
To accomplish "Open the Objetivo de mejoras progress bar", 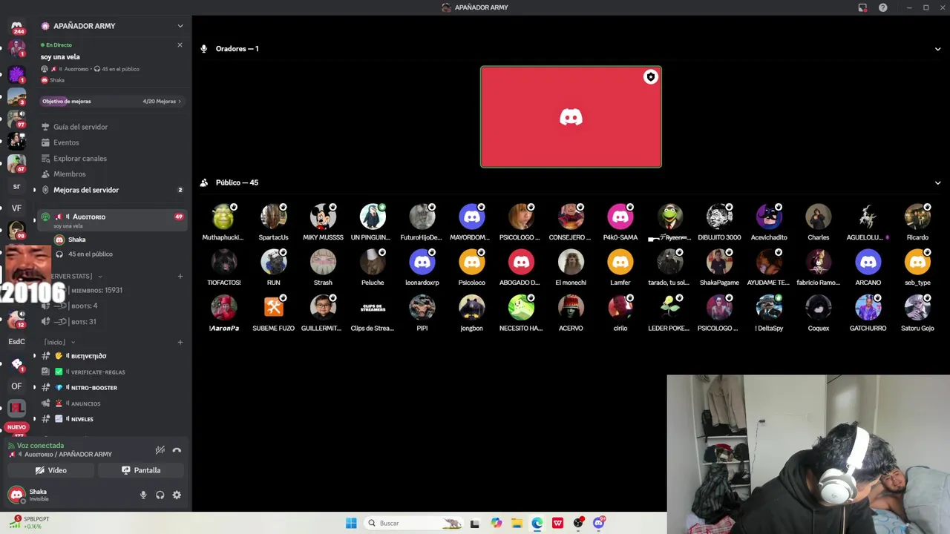I will [111, 101].
